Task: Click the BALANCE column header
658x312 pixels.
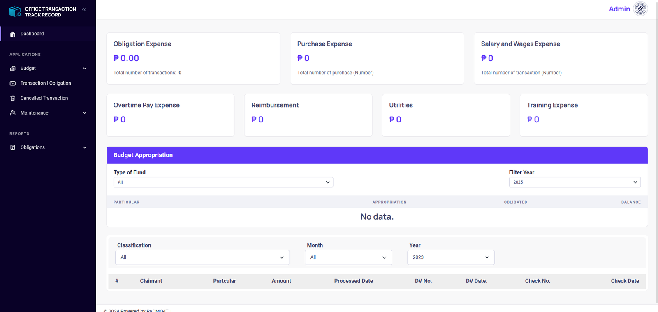Action: point(631,202)
